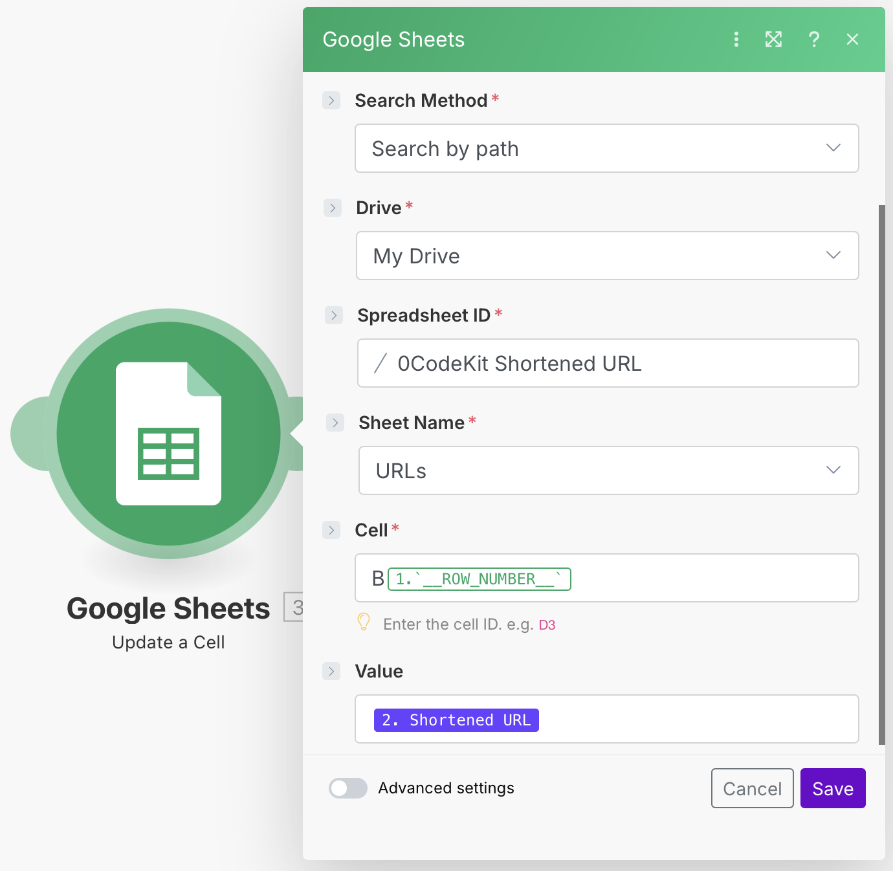Expand the Spreadsheet ID field options
Viewport: 893px width, 871px height.
click(334, 315)
